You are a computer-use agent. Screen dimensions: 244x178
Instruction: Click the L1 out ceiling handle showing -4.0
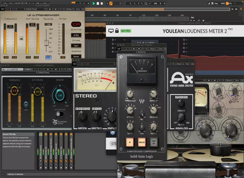click(x=38, y=92)
